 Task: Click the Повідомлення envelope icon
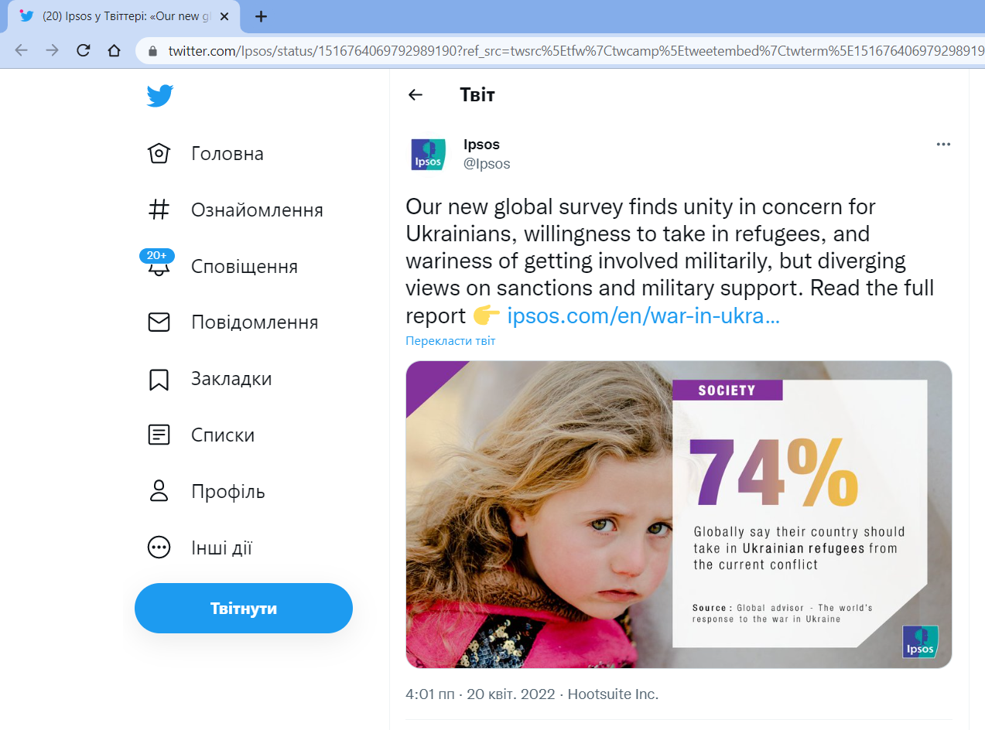tap(159, 322)
